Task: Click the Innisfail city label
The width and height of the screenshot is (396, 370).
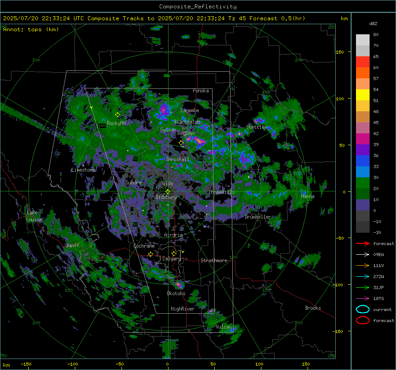Action: 177,159
